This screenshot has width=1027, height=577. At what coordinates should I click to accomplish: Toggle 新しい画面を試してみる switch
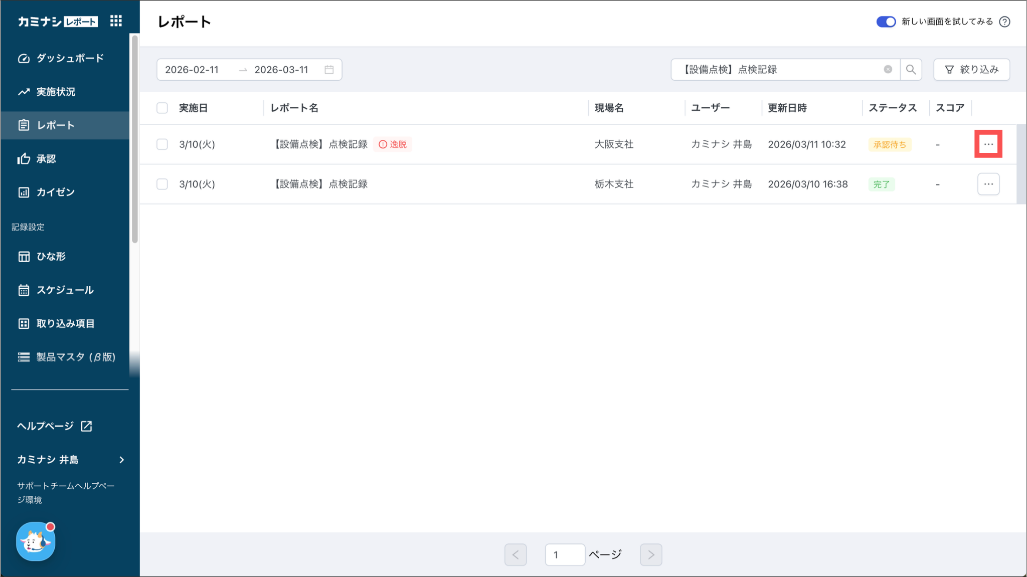(x=886, y=22)
